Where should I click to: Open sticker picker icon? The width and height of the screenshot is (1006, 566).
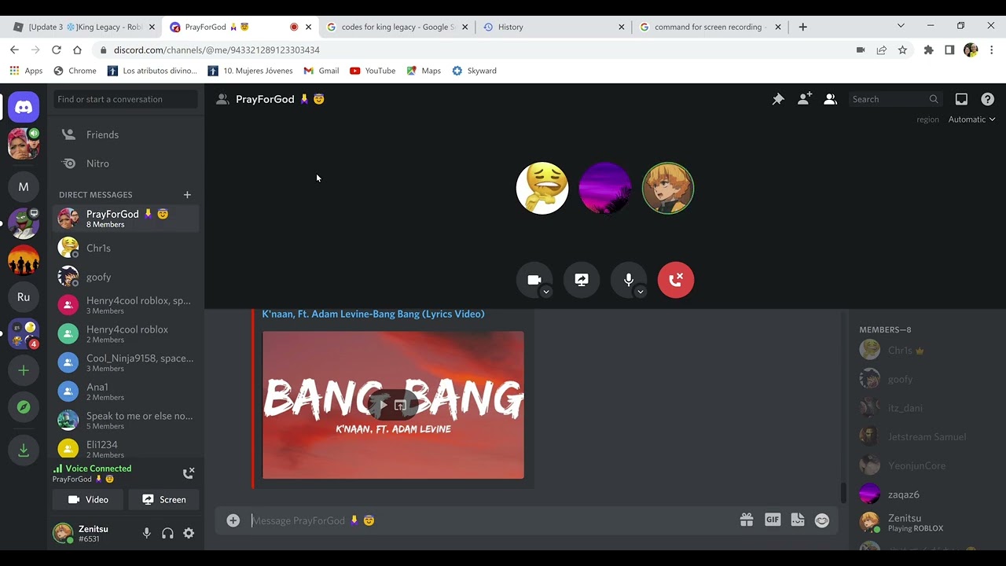tap(798, 520)
